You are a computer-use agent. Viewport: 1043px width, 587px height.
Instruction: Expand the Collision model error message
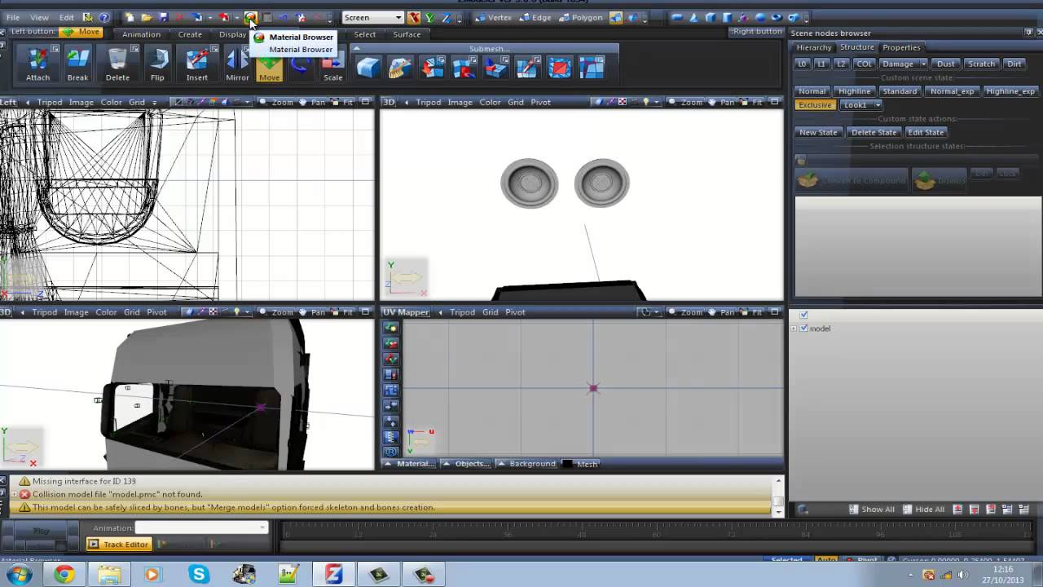point(13,494)
